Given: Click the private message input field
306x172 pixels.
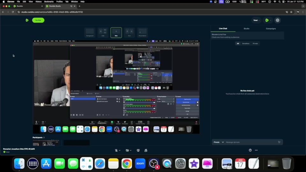Looking at the screenshot, I should 250,142.
